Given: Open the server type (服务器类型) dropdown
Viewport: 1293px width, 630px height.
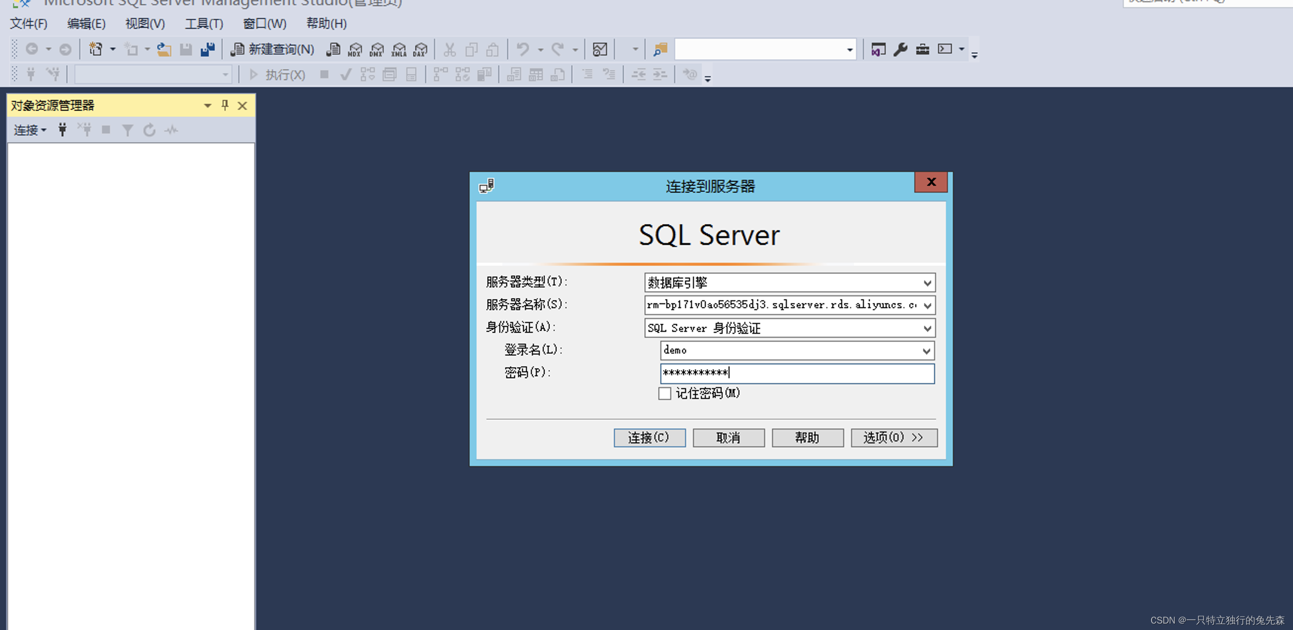Looking at the screenshot, I should [x=927, y=283].
